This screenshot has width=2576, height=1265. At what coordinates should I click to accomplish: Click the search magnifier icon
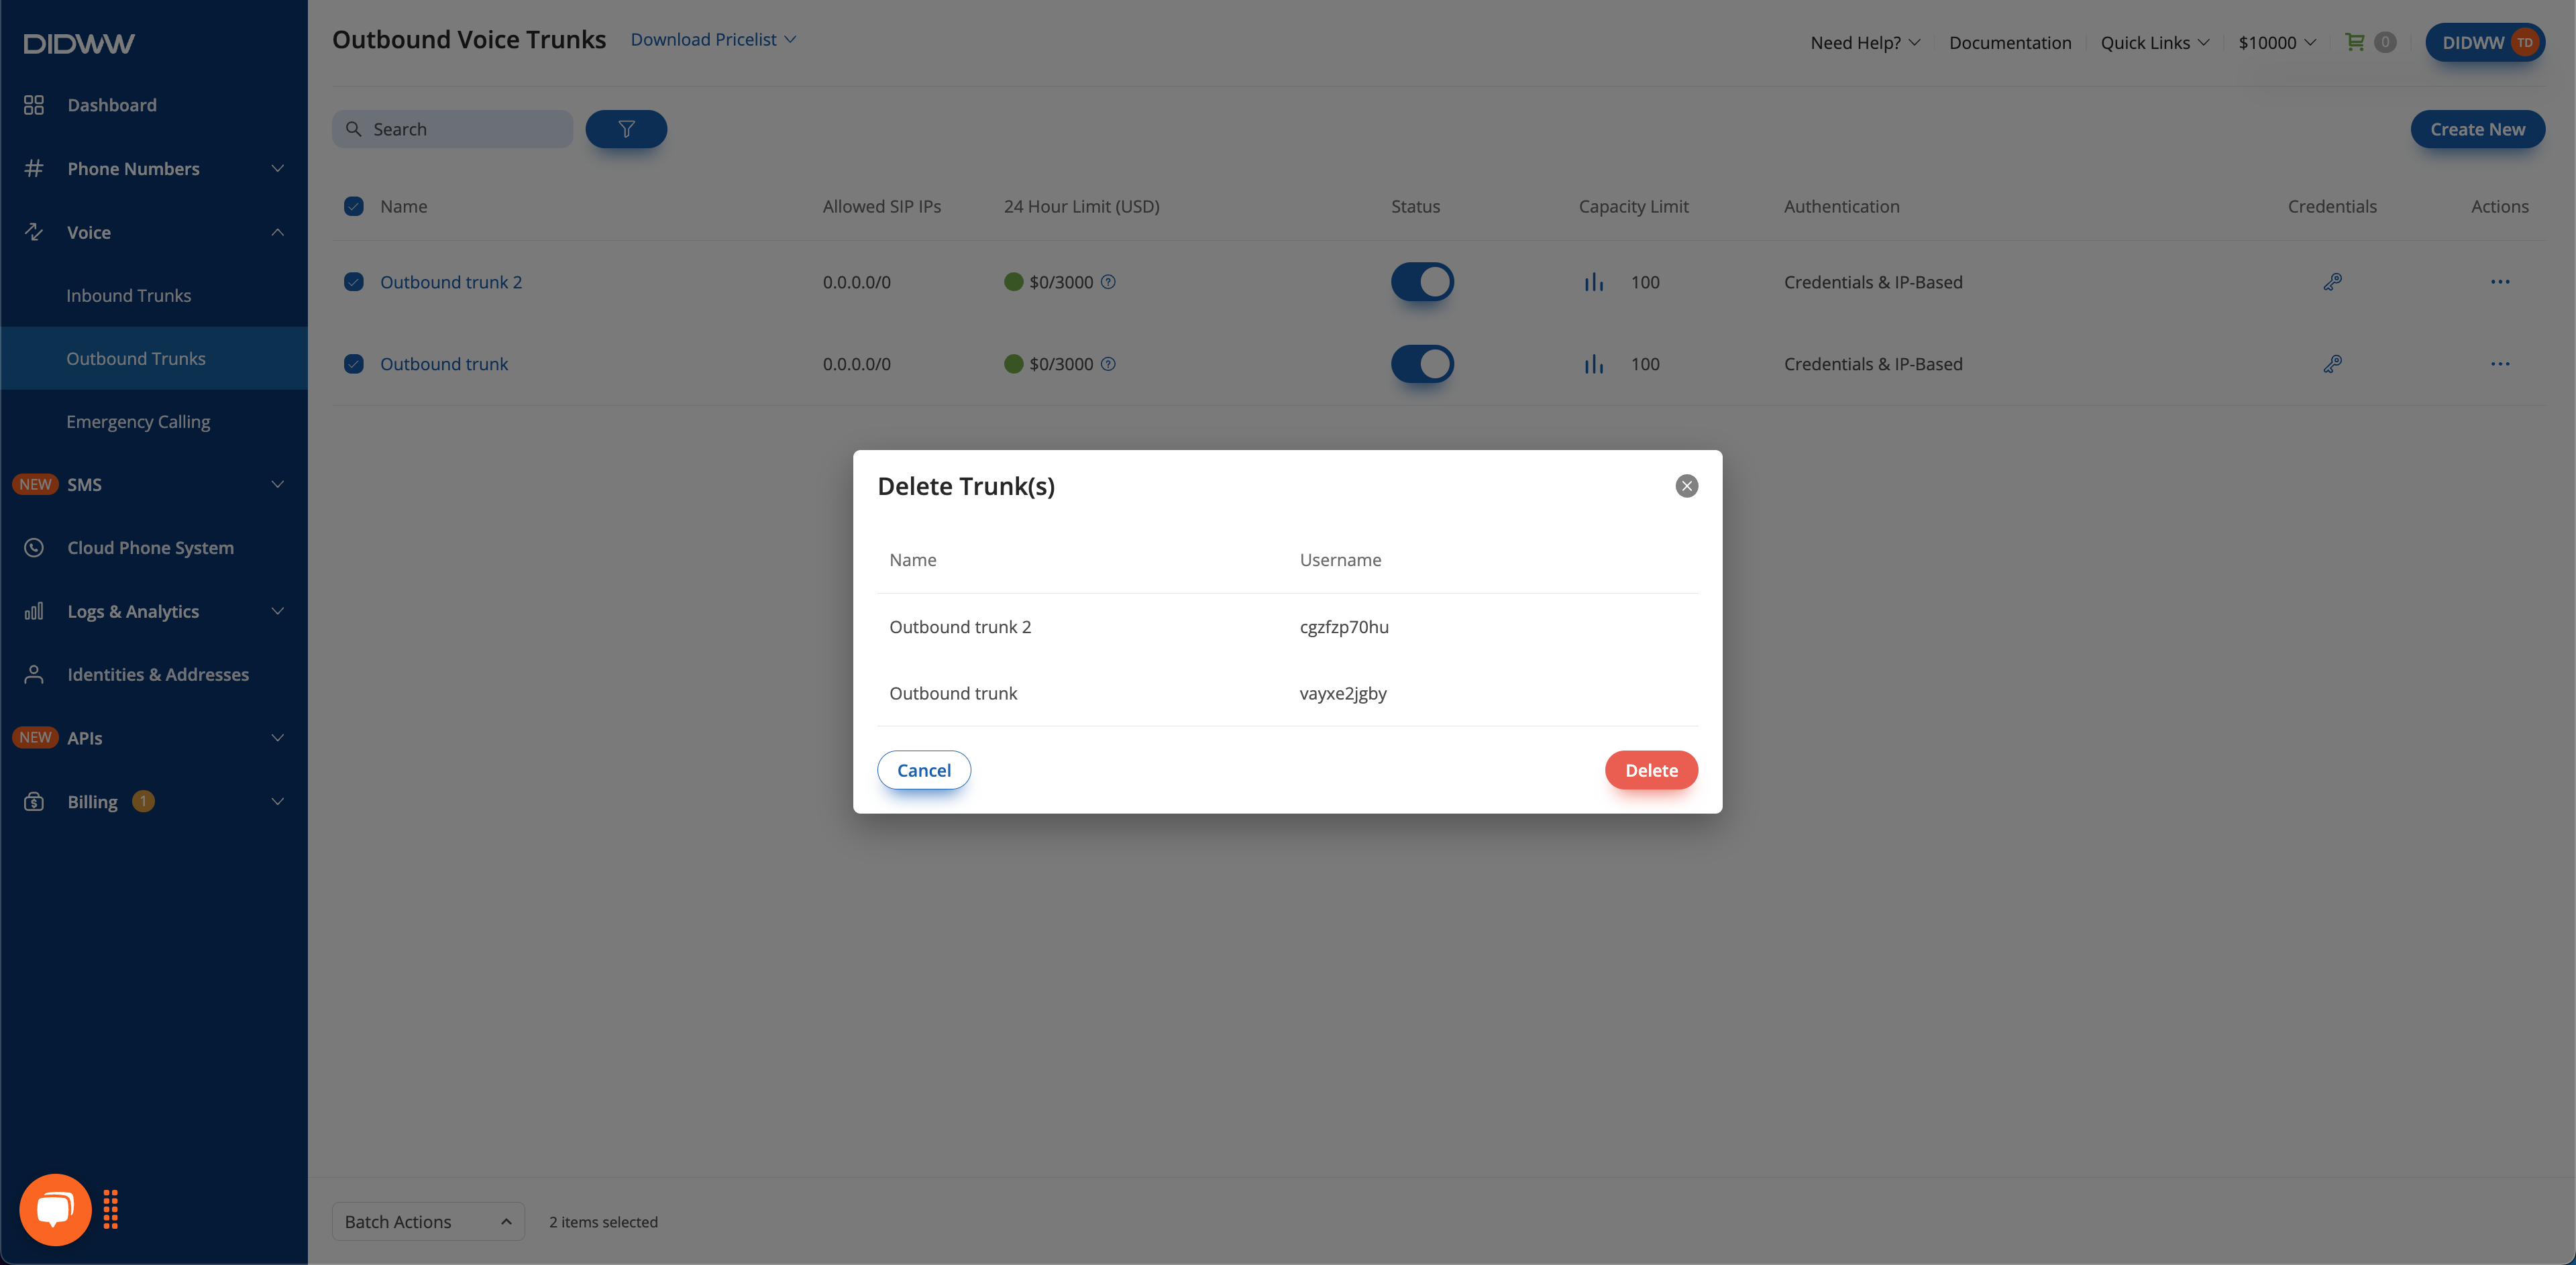[353, 129]
